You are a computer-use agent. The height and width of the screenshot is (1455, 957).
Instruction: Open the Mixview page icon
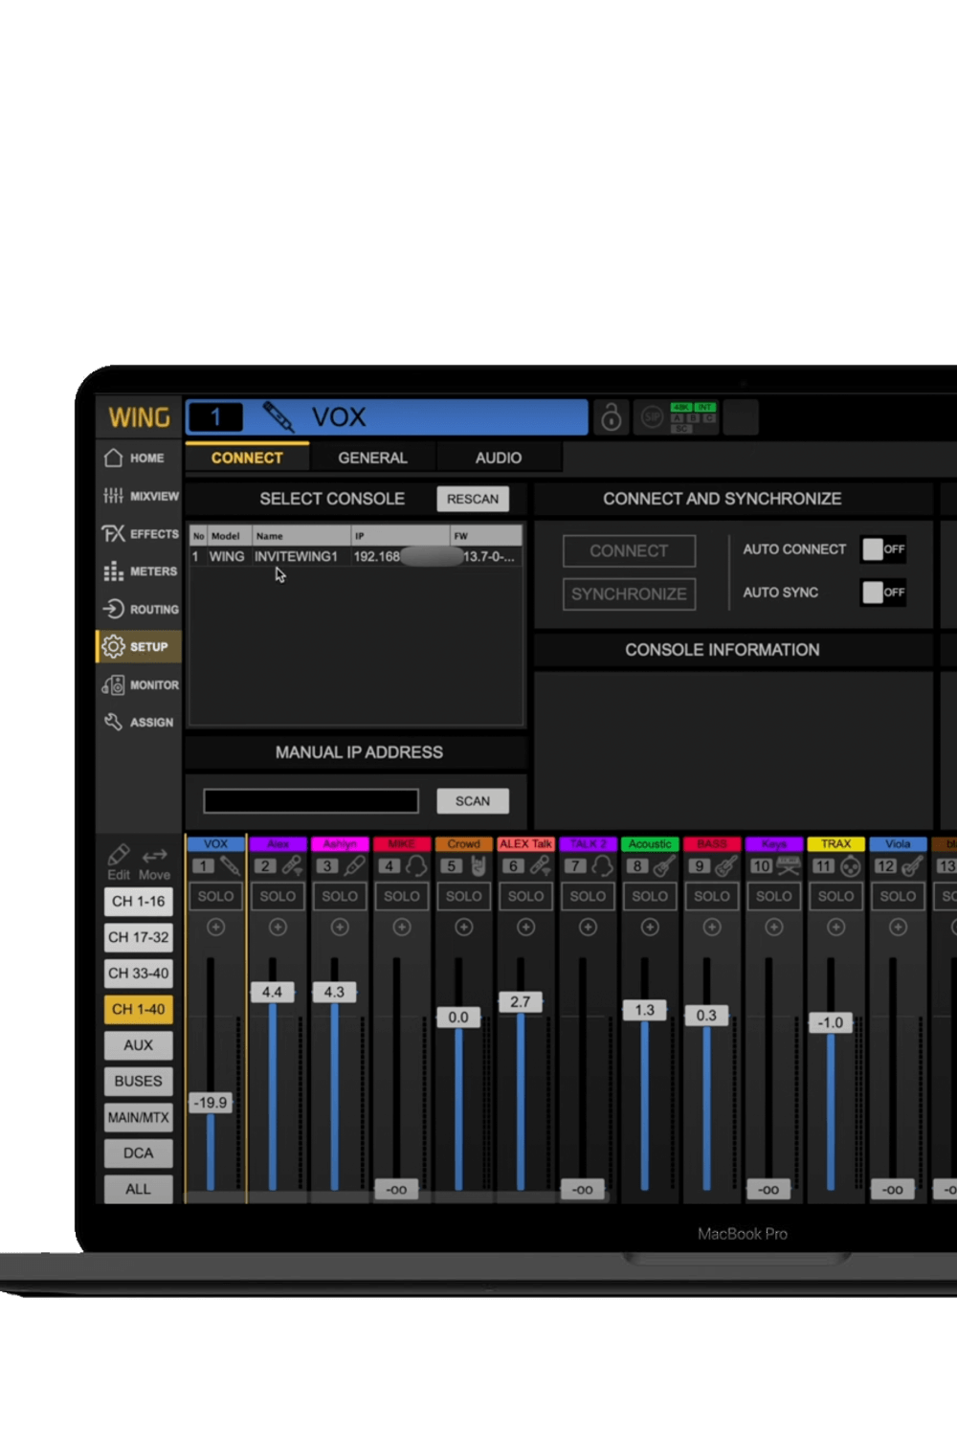(x=114, y=496)
